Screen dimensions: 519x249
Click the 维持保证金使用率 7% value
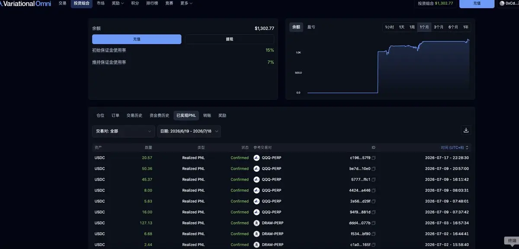[271, 63]
